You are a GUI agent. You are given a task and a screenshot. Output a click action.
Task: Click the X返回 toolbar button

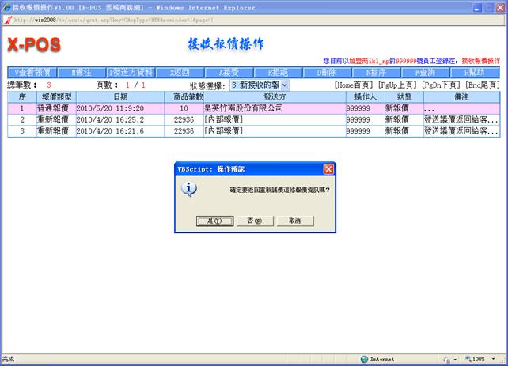coord(180,73)
